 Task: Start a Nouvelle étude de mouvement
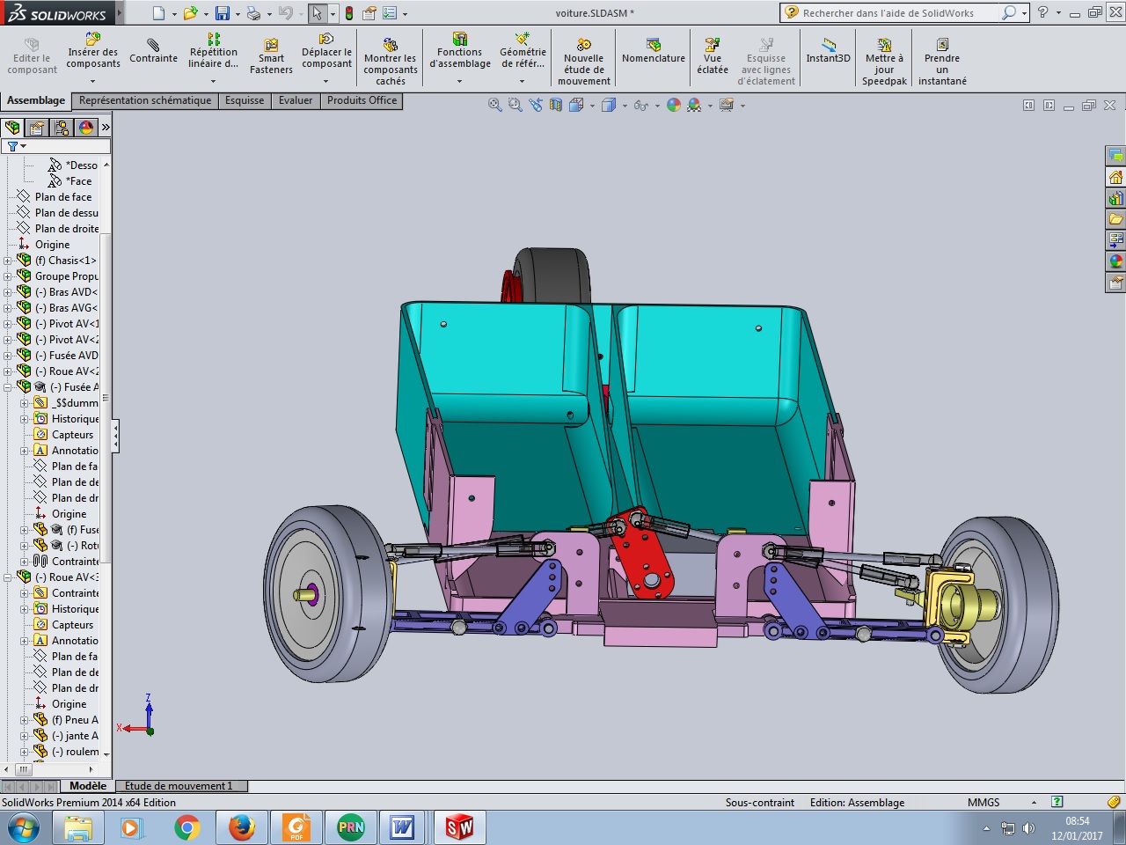click(583, 62)
